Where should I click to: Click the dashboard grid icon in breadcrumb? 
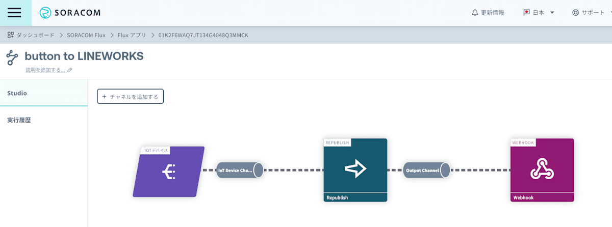click(x=11, y=35)
